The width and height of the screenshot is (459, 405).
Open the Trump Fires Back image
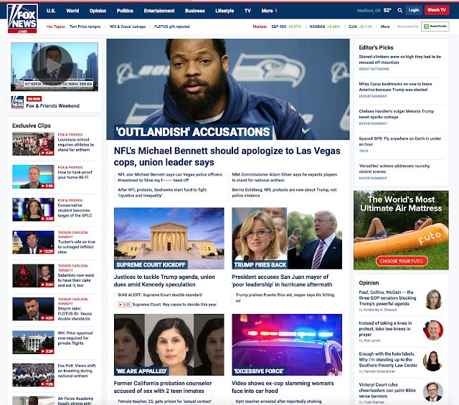287,238
